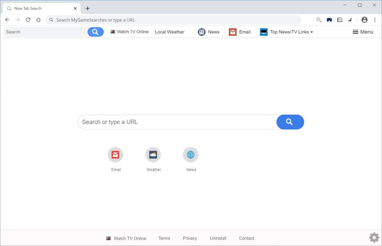The width and height of the screenshot is (382, 246).
Task: Click the Weather label under the shortcut icon
Action: (153, 170)
